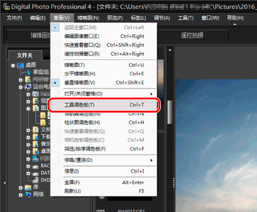257x212 pixels.
Task: Open 停靠/漂浮(D) submenu
Action: tap(104, 160)
